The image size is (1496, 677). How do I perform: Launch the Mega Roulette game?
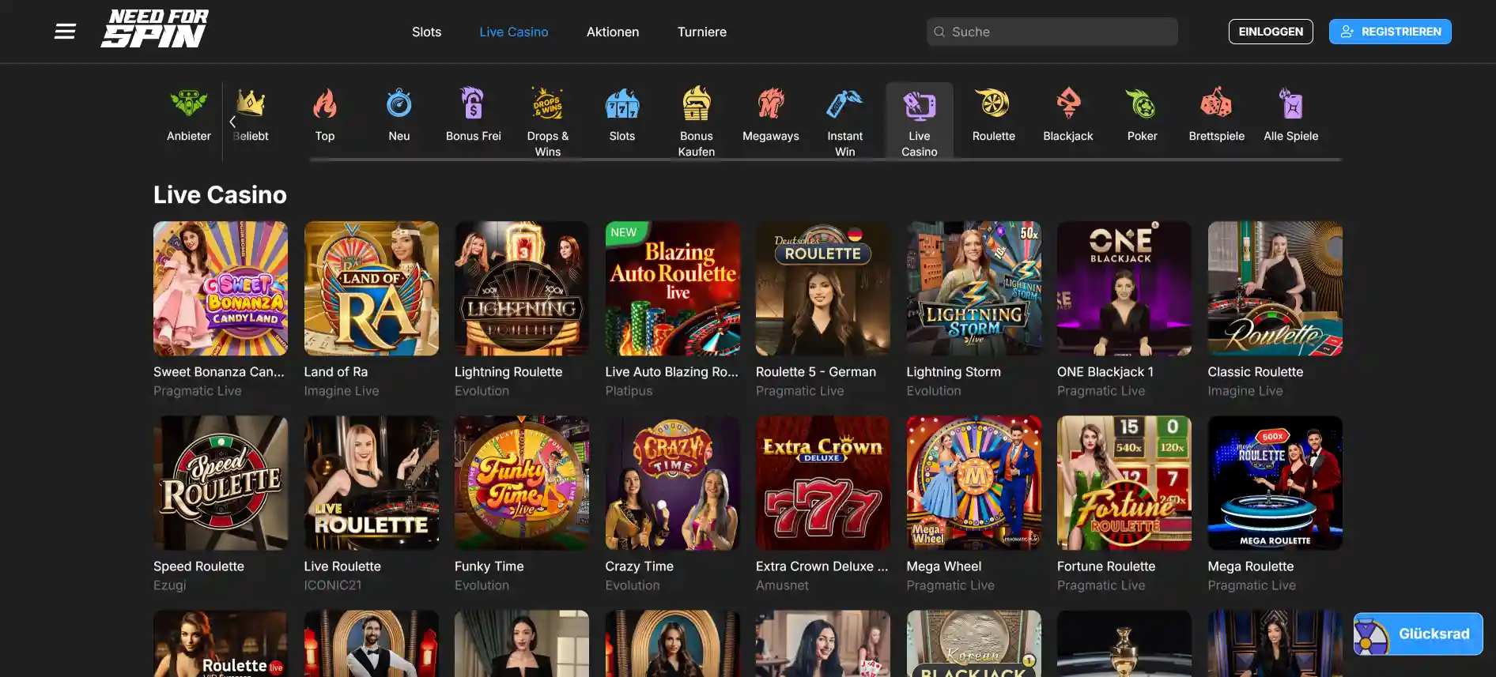[x=1275, y=483]
